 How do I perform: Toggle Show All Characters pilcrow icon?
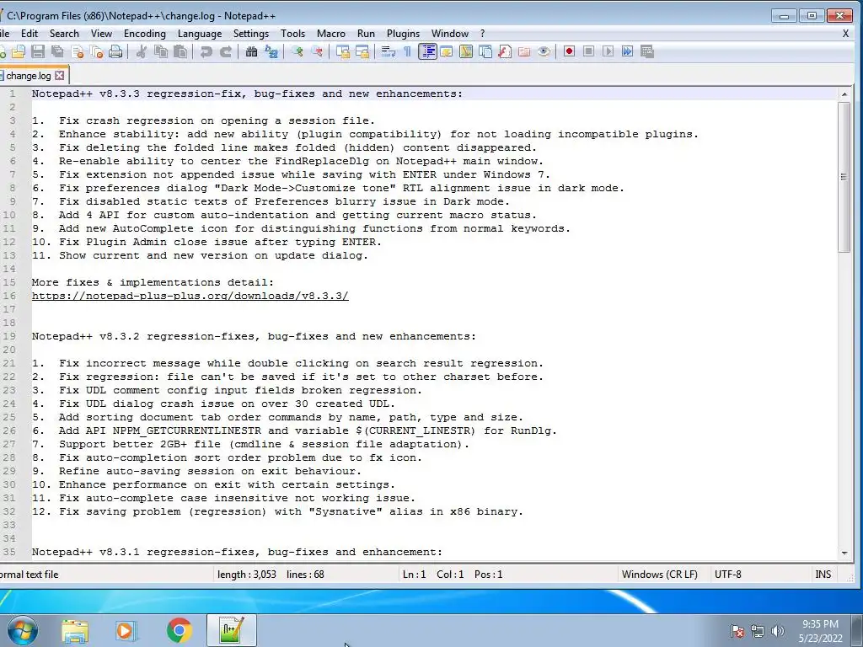coord(407,51)
